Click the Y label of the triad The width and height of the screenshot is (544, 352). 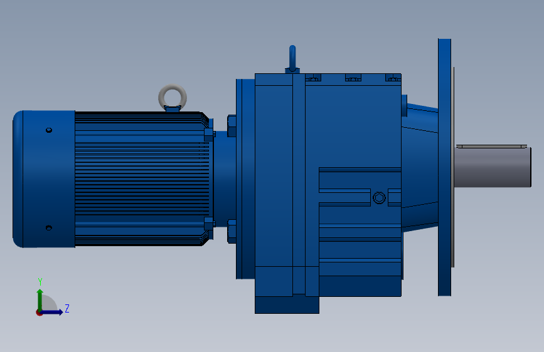(40, 282)
